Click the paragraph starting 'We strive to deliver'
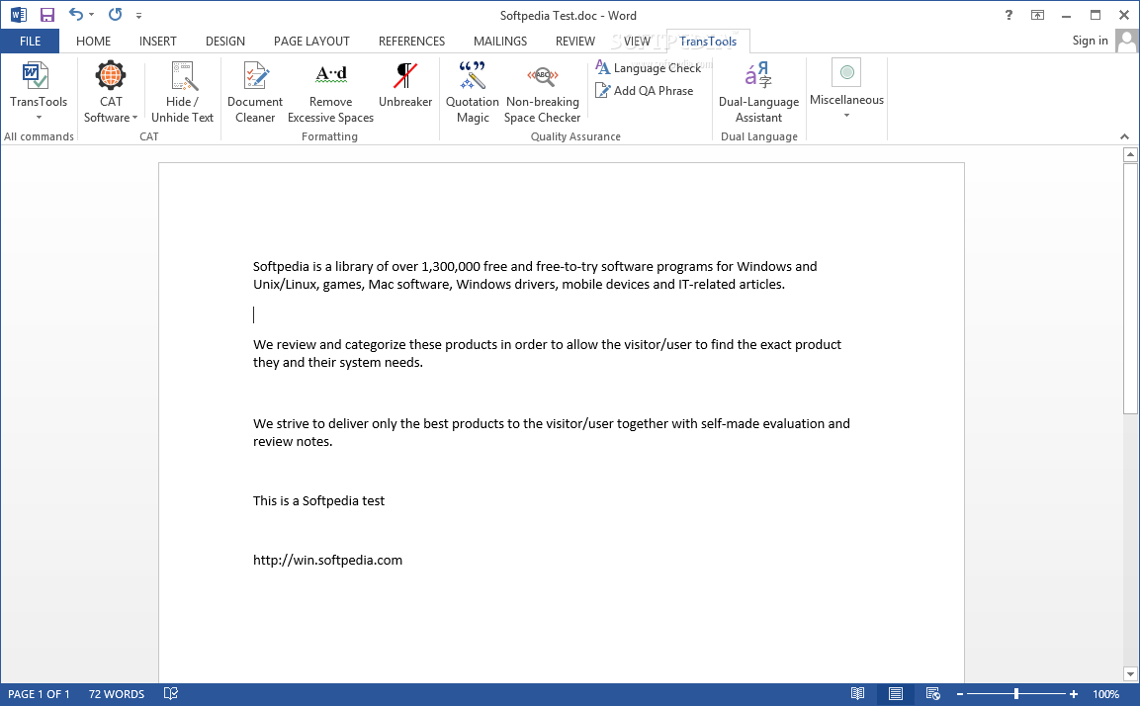This screenshot has height=706, width=1140. [551, 432]
